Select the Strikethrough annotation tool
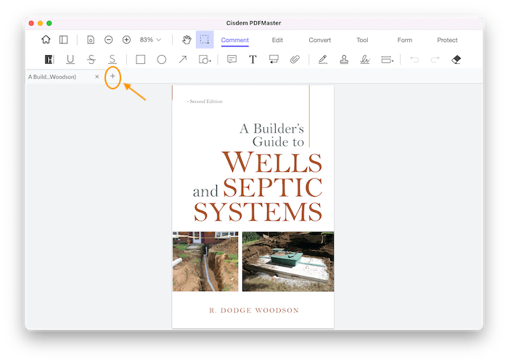This screenshot has width=508, height=363. pos(91,60)
